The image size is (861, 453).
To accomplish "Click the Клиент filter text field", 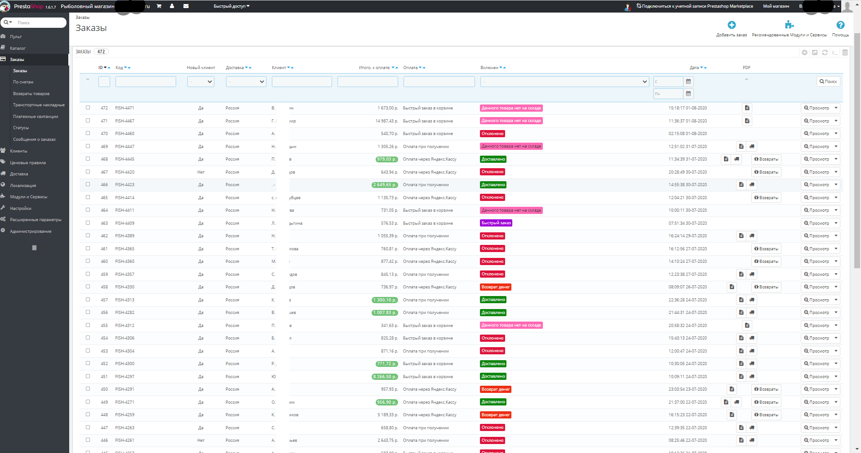I will (x=302, y=82).
